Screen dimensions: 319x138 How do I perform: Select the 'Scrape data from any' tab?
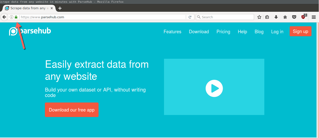tap(30, 8)
